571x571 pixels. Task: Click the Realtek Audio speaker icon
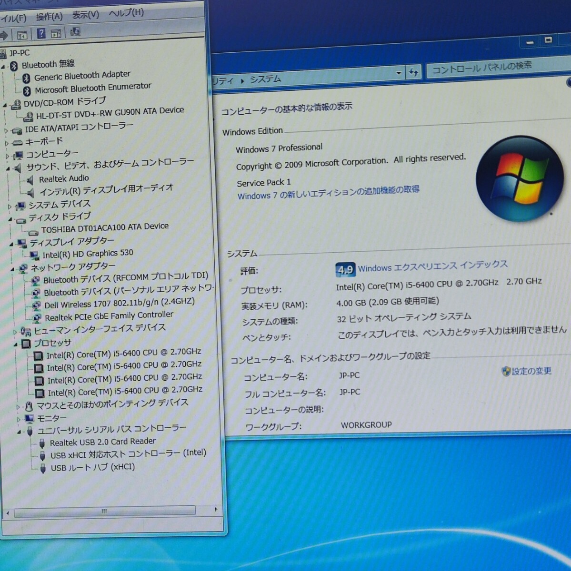pos(30,180)
